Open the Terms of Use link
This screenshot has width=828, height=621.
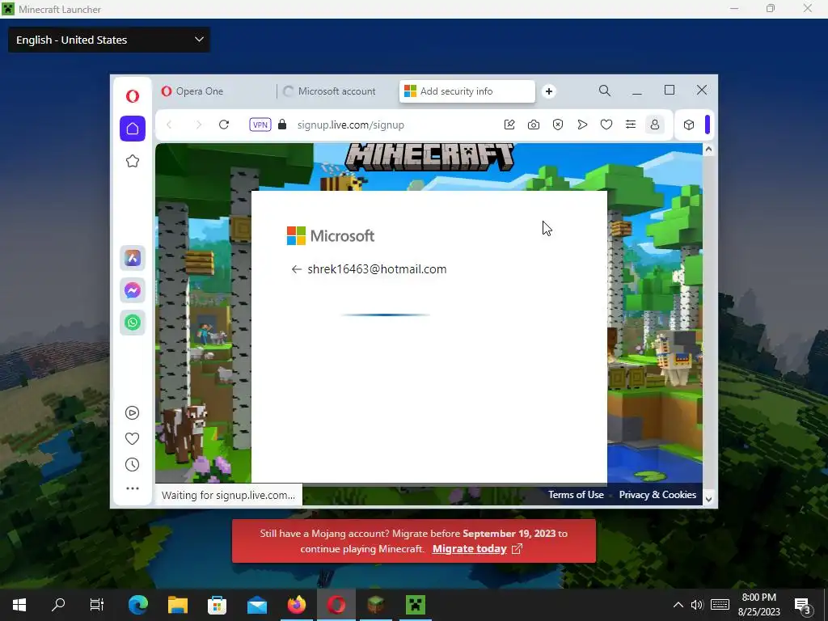pyautogui.click(x=576, y=495)
